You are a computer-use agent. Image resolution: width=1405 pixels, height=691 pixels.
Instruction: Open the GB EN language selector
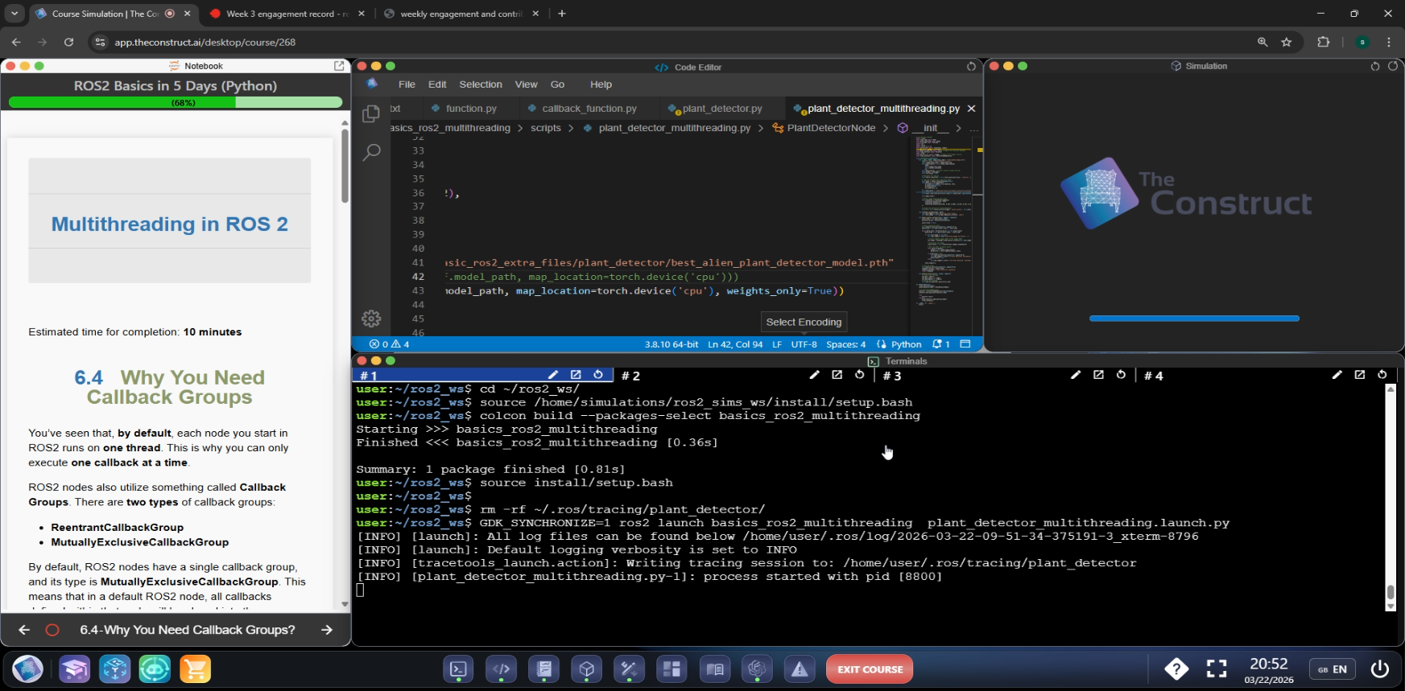coord(1333,669)
